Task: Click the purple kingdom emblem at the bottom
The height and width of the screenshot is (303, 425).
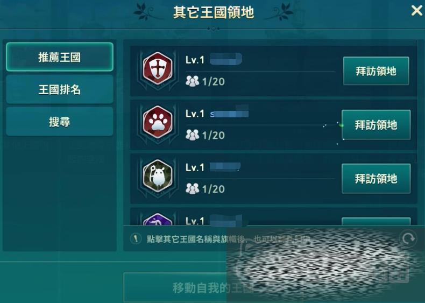Action: 158,219
